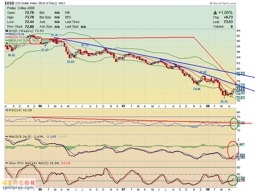The width and height of the screenshot is (255, 192).
Task: Click the blue MA(5) legend line marker
Action: [7, 34]
